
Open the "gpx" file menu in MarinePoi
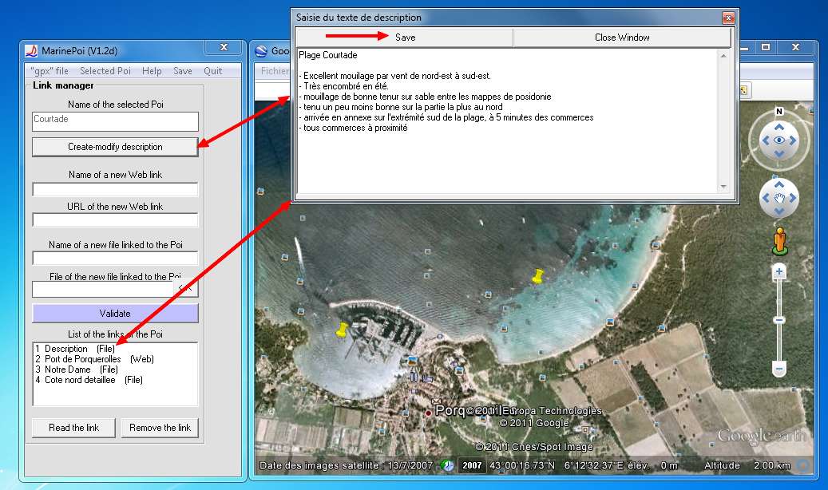click(x=50, y=71)
